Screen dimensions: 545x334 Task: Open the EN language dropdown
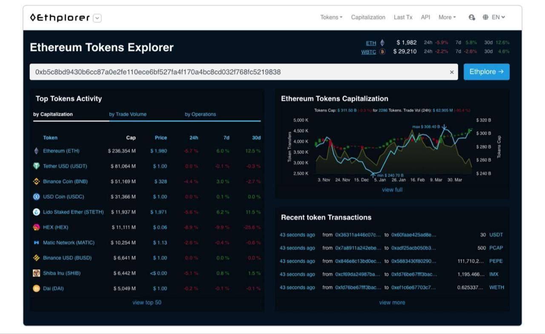click(498, 17)
